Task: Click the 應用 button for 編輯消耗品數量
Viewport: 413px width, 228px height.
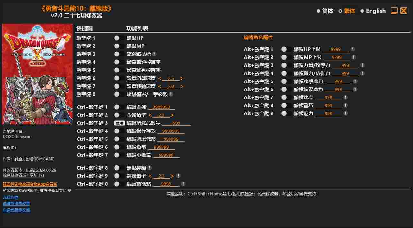Action: click(119, 123)
